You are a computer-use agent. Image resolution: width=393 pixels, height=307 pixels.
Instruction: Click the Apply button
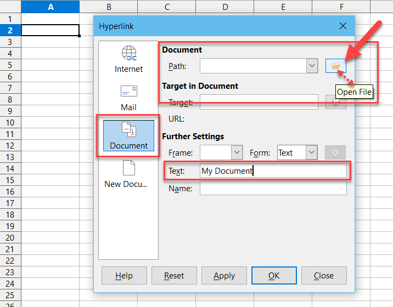[224, 275]
